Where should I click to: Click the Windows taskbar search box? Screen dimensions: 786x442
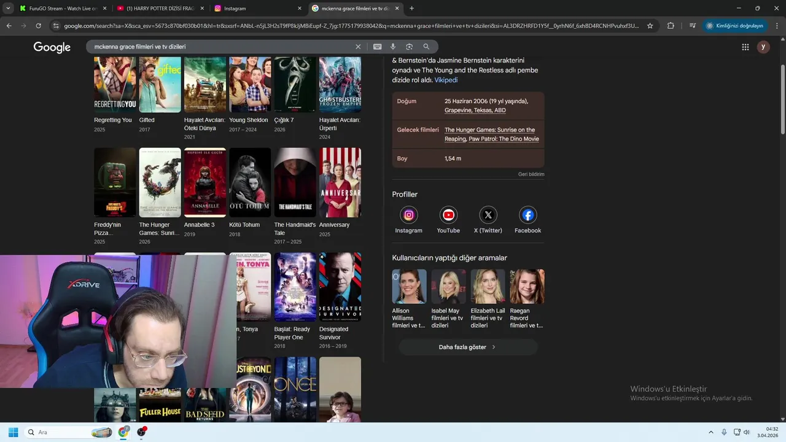tap(69, 432)
